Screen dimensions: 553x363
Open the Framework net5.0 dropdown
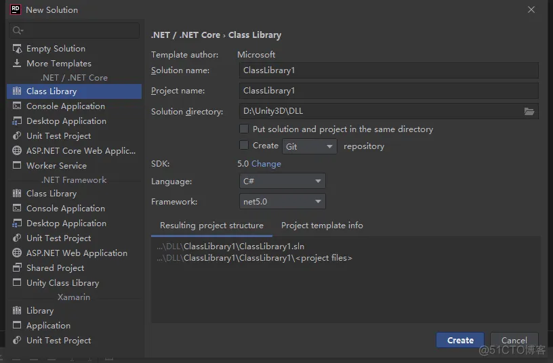tap(282, 202)
